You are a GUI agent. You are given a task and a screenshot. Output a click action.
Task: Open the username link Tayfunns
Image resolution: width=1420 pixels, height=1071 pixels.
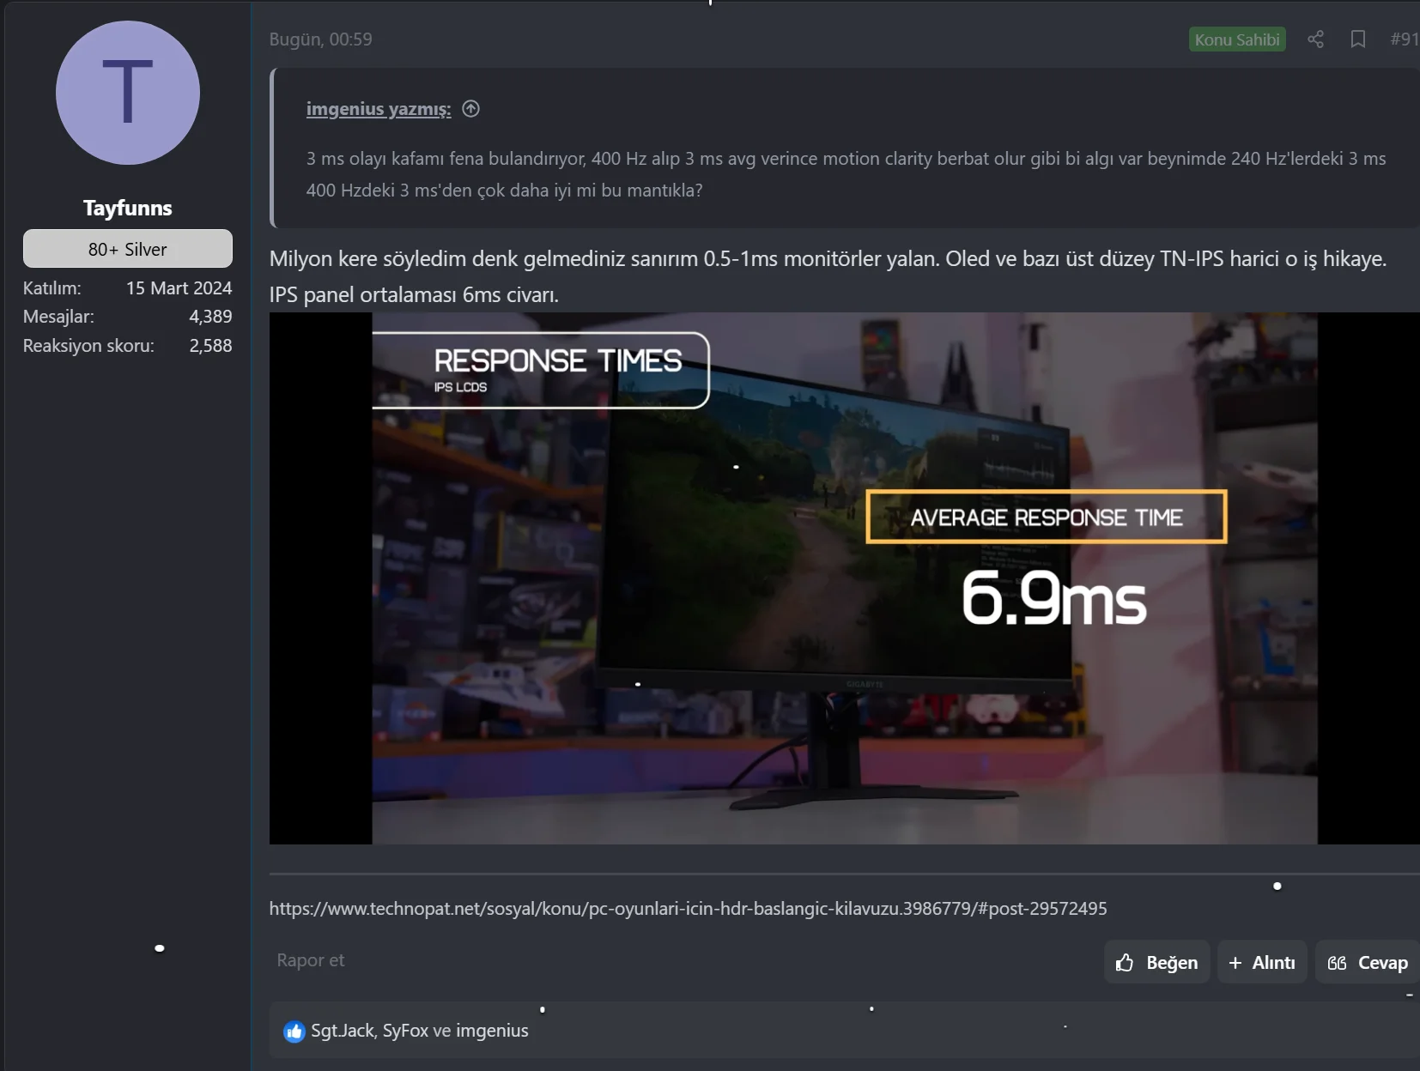[128, 208]
